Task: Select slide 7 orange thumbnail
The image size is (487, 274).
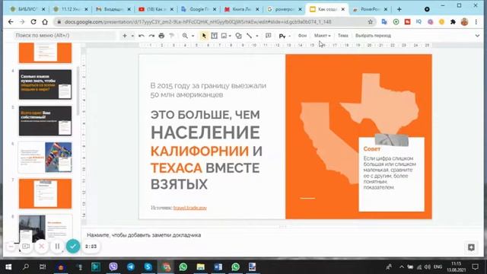Action: coord(45,193)
